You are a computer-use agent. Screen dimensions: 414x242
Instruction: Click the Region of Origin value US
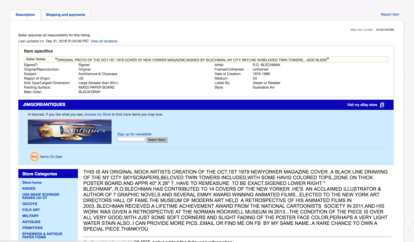pos(81,79)
